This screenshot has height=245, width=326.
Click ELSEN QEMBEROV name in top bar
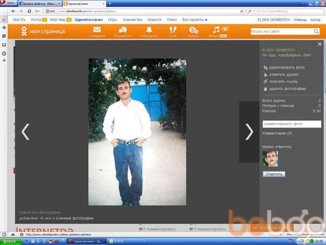point(274,20)
